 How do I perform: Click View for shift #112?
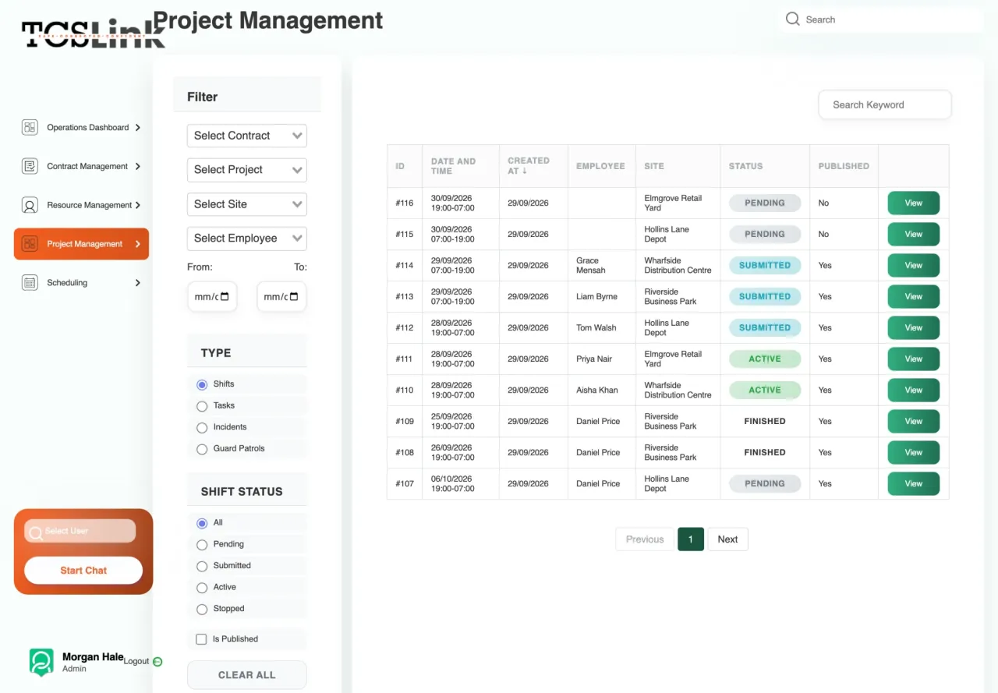914,327
